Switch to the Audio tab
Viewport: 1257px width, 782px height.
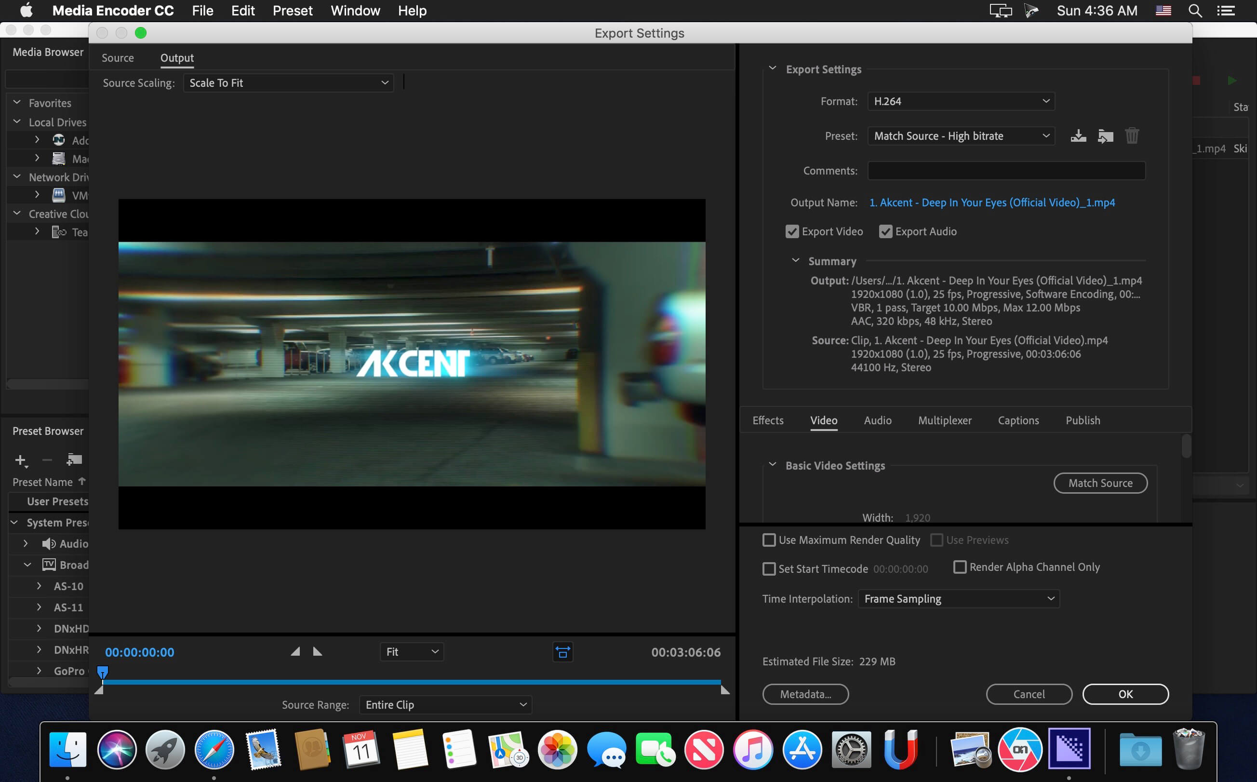(877, 420)
